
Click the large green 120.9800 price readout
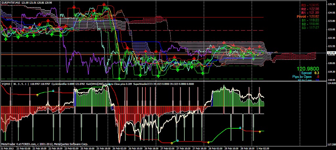point(308,69)
